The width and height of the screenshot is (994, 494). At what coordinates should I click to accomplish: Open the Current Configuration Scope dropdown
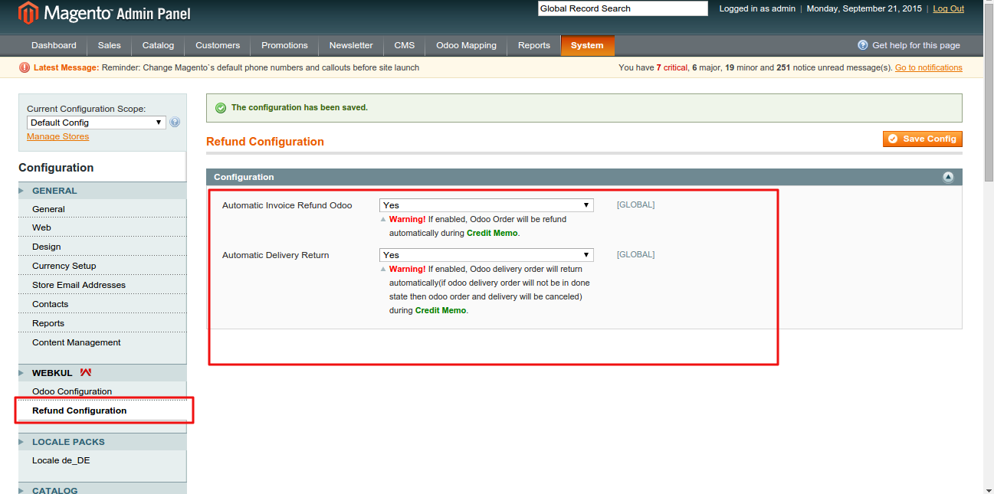coord(97,123)
